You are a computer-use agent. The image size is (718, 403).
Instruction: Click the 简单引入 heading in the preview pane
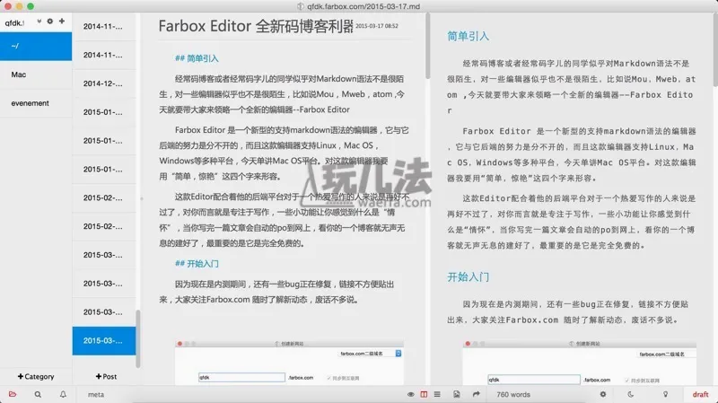pyautogui.click(x=468, y=36)
